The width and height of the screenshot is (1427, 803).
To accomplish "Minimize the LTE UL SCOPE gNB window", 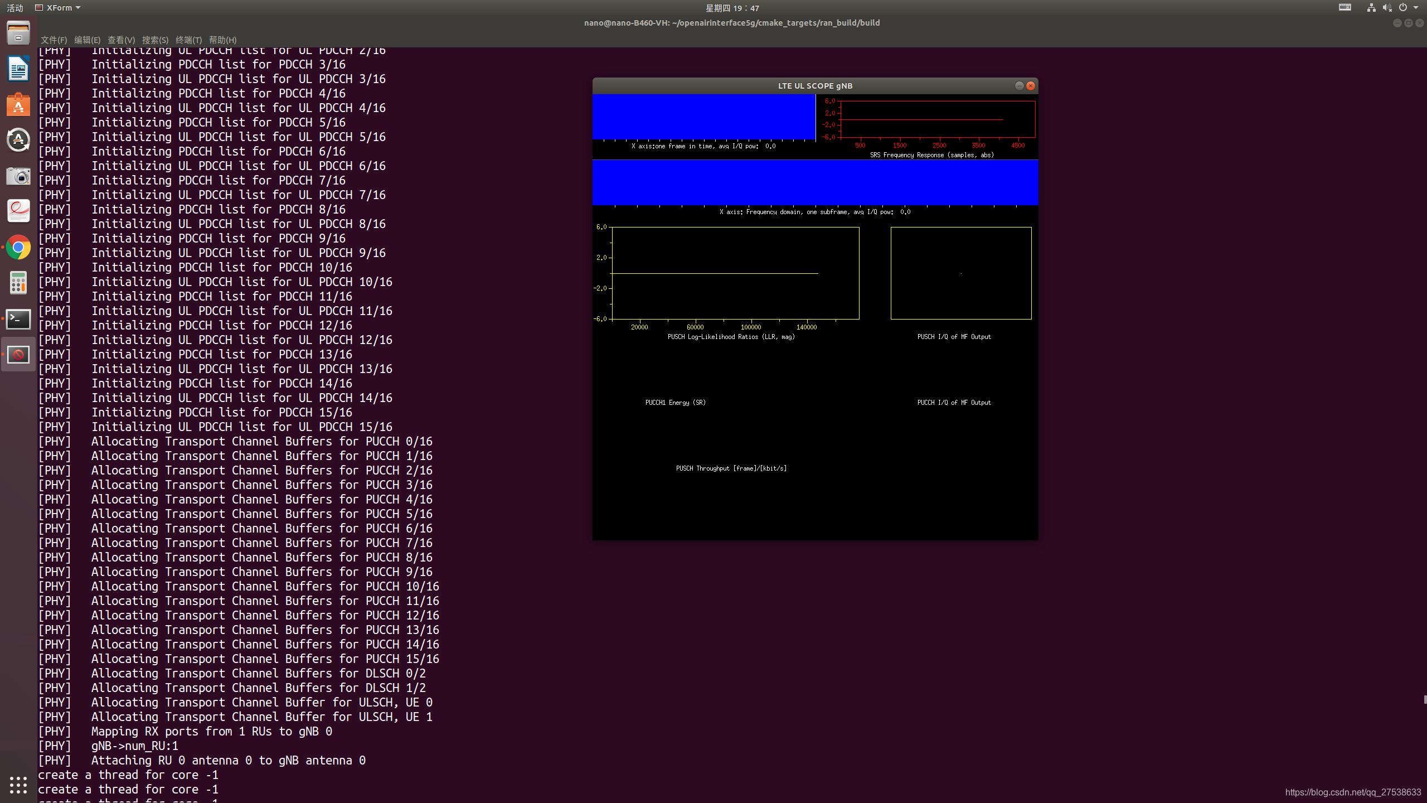I will [x=1019, y=85].
